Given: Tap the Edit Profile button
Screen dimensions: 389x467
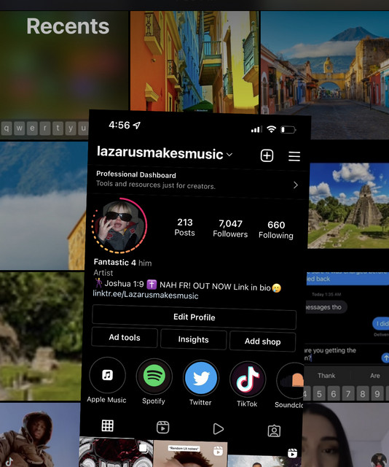Looking at the screenshot, I should [x=194, y=317].
